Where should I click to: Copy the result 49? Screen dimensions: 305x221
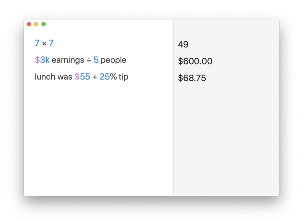click(x=183, y=44)
